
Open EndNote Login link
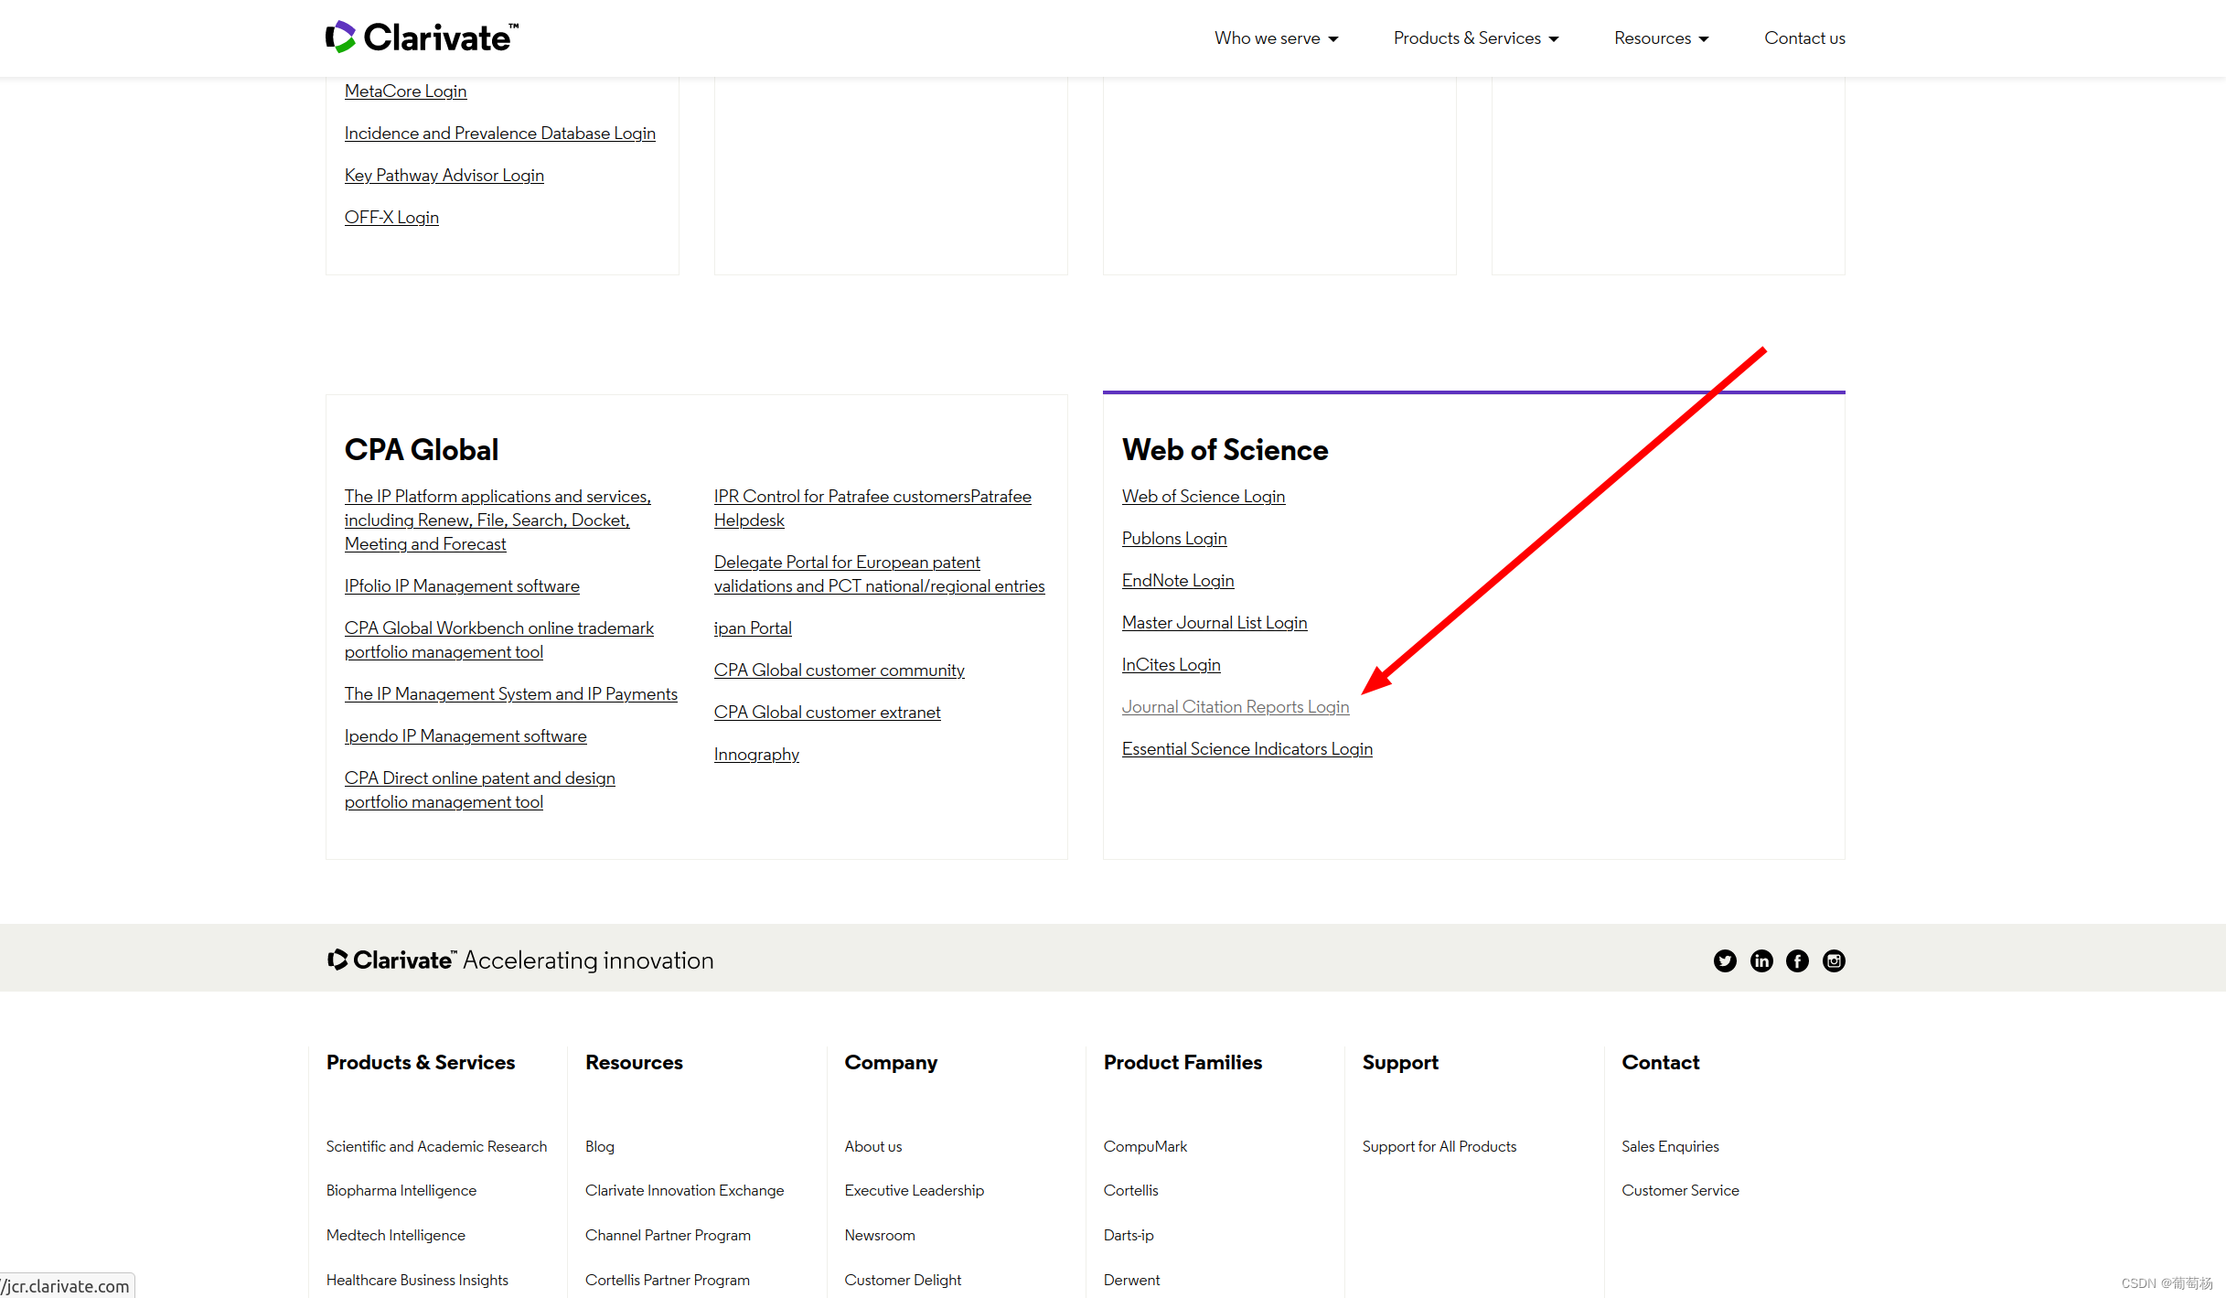point(1177,581)
